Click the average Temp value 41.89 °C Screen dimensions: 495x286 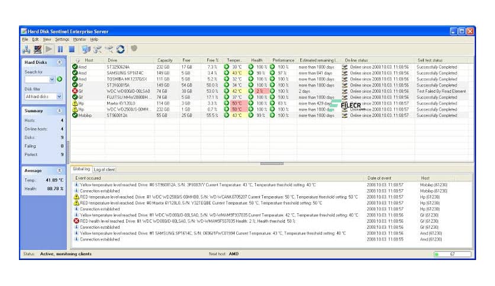pyautogui.click(x=54, y=180)
